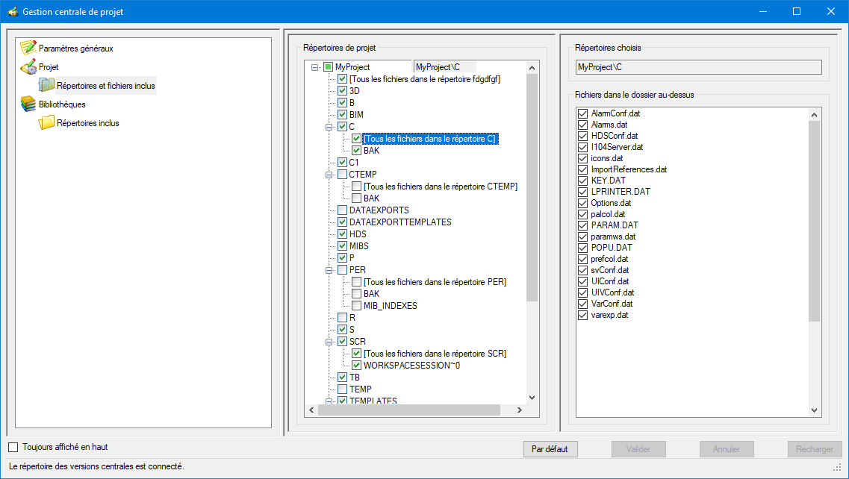Open Paramètres généraux section

click(75, 48)
